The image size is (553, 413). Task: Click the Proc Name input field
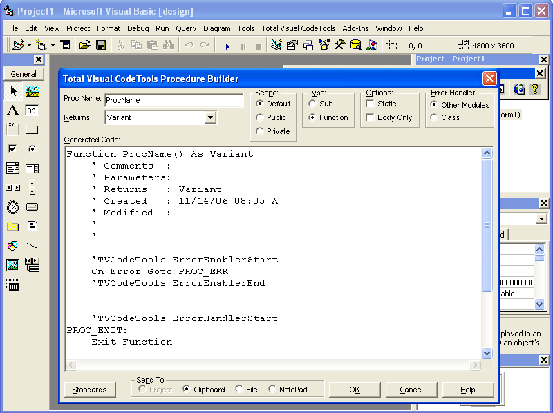coord(174,100)
